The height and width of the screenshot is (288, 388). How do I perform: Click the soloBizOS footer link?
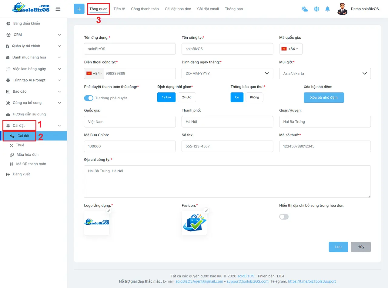pyautogui.click(x=246, y=276)
